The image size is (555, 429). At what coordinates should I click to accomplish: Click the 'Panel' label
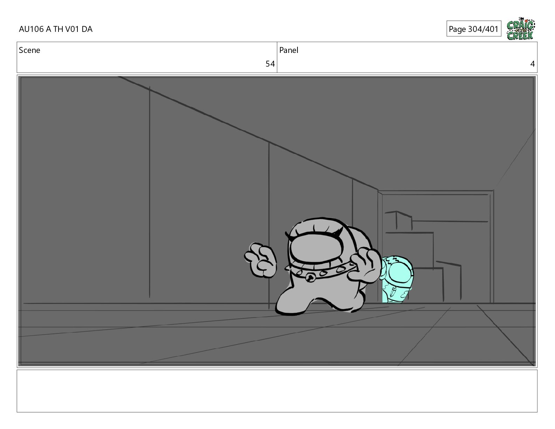pos(289,50)
